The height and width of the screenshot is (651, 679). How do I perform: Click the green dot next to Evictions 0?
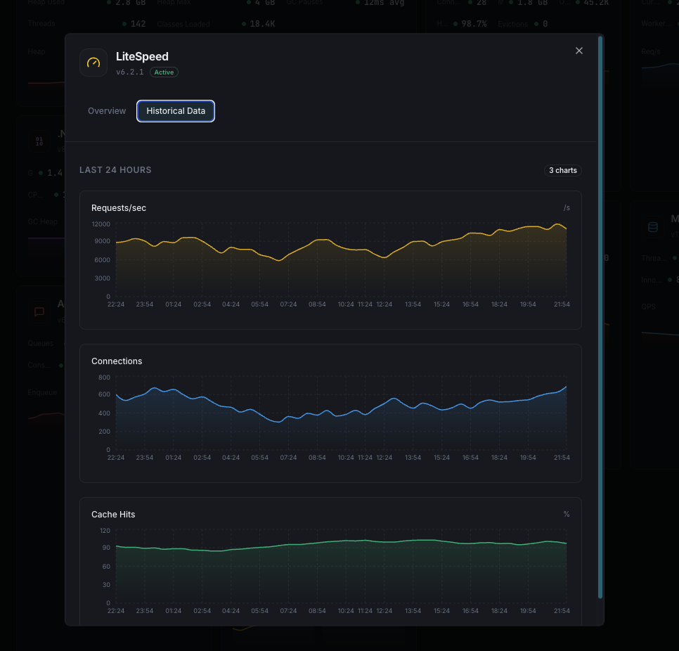[x=538, y=23]
